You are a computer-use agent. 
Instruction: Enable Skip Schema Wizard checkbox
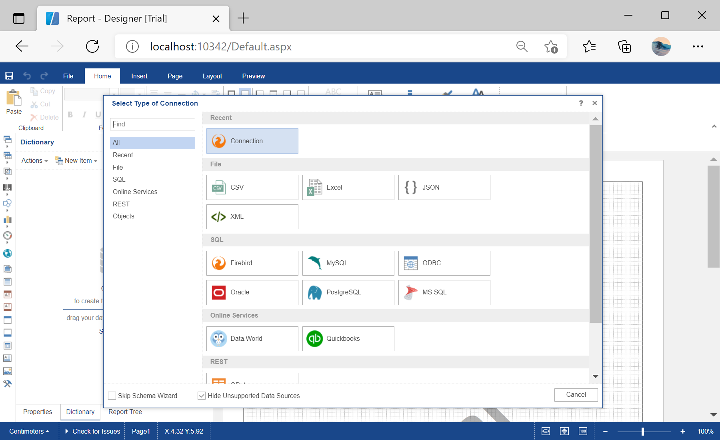pos(112,396)
